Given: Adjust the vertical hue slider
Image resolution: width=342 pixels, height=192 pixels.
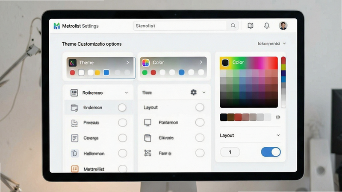Looking at the screenshot, I should click(x=283, y=82).
